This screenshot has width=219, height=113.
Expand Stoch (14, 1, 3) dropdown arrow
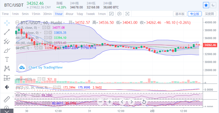39,104
